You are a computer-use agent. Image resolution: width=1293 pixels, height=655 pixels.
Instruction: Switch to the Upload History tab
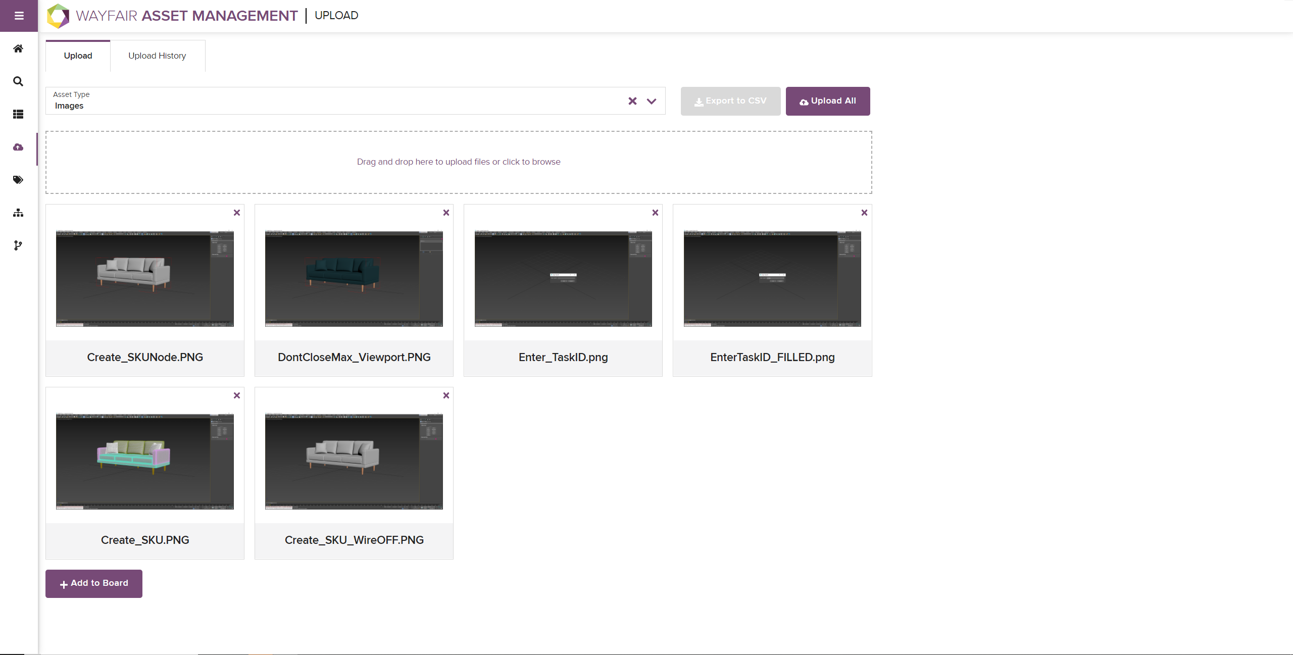pos(157,56)
